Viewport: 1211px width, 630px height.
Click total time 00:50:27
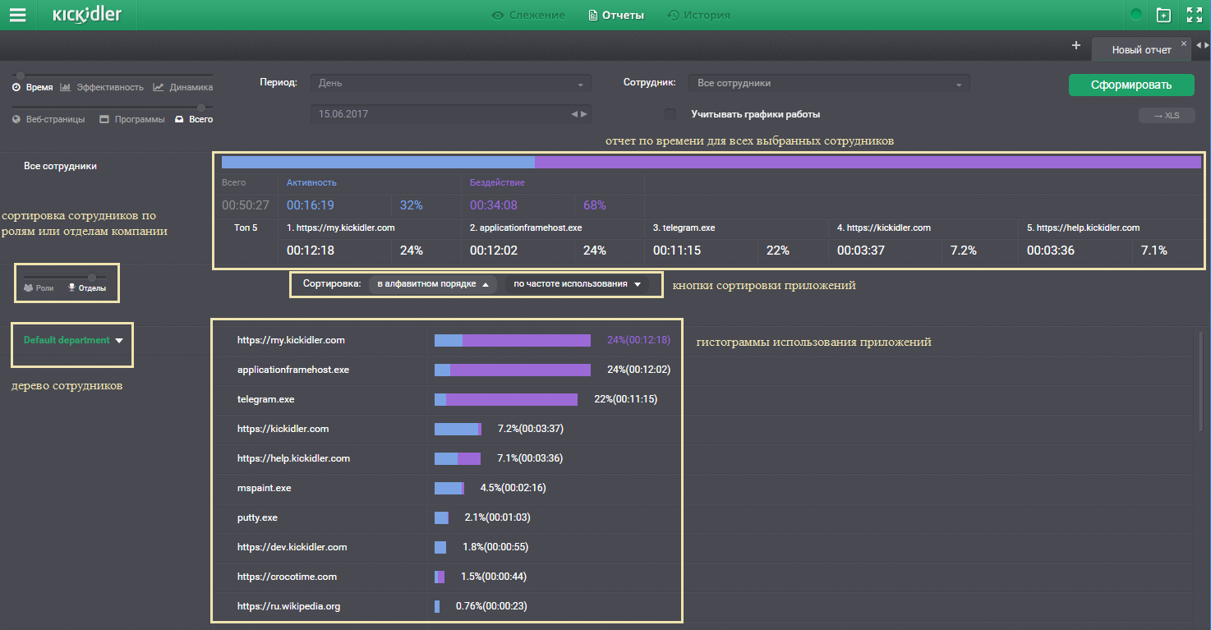click(246, 205)
